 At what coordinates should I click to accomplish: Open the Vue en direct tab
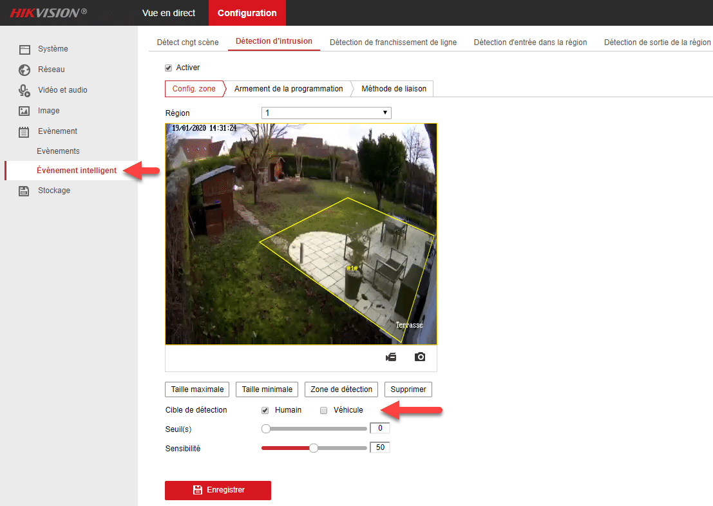[169, 13]
